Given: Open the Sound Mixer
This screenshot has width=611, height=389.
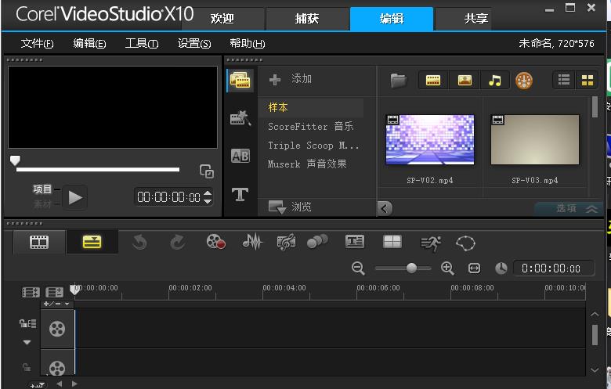Looking at the screenshot, I should [x=252, y=242].
